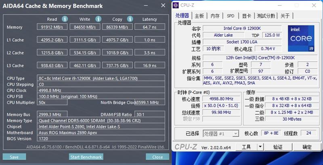Click the 名字 field Intel Core i9 12900K
The image size is (323, 165).
click(x=242, y=28)
